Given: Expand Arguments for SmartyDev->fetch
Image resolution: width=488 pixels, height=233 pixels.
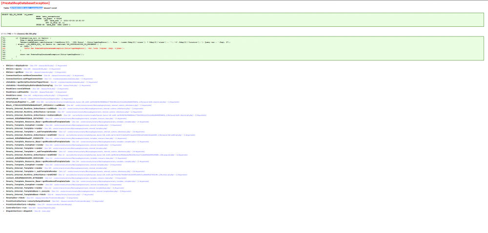Looking at the screenshot, I should [x=72, y=198].
